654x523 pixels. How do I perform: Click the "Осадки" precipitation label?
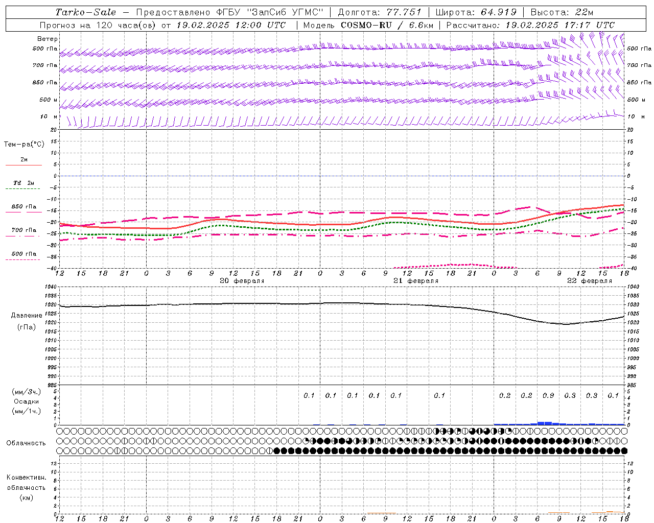click(x=27, y=402)
